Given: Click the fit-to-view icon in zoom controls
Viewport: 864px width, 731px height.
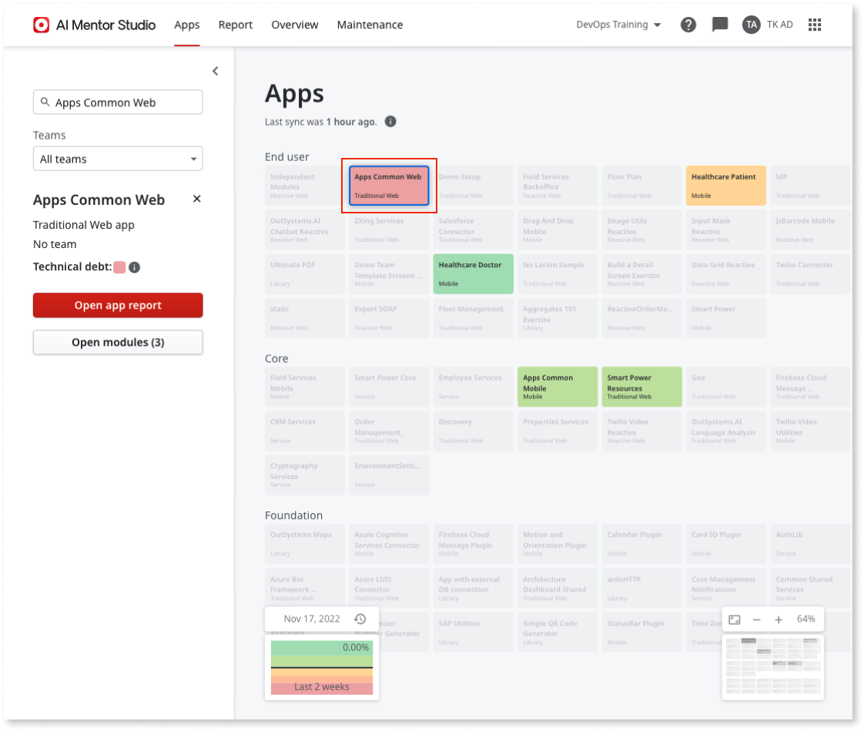Looking at the screenshot, I should click(735, 619).
